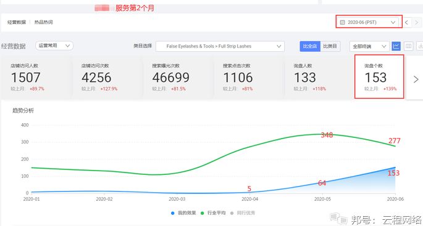Show more metric cards with right chevron
The height and width of the screenshot is (226, 423).
[416, 79]
